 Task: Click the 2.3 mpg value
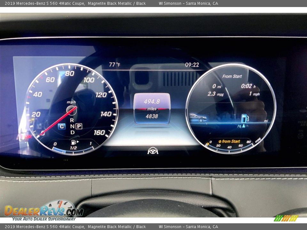(x=216, y=94)
